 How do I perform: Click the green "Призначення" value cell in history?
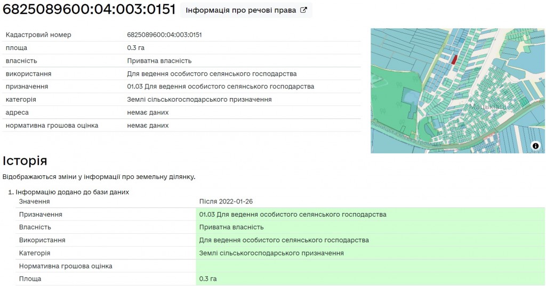(x=293, y=215)
